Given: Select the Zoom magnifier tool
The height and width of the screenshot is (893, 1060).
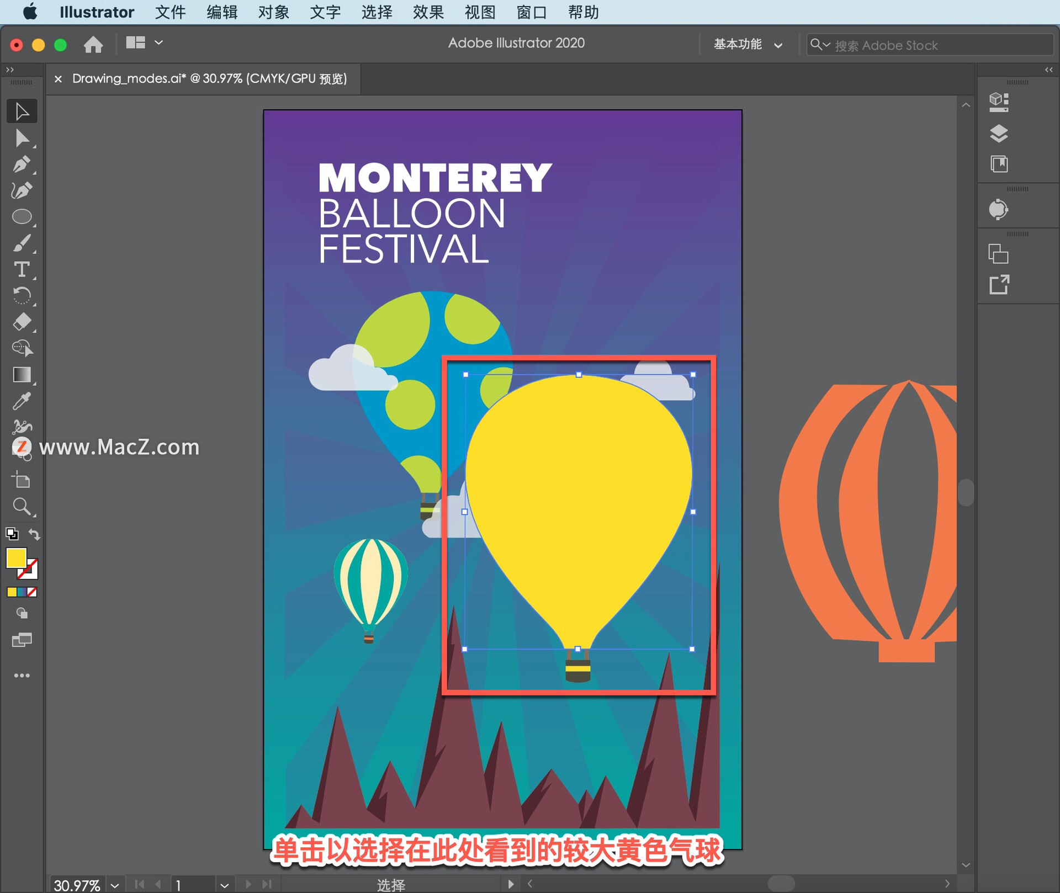Looking at the screenshot, I should [22, 506].
